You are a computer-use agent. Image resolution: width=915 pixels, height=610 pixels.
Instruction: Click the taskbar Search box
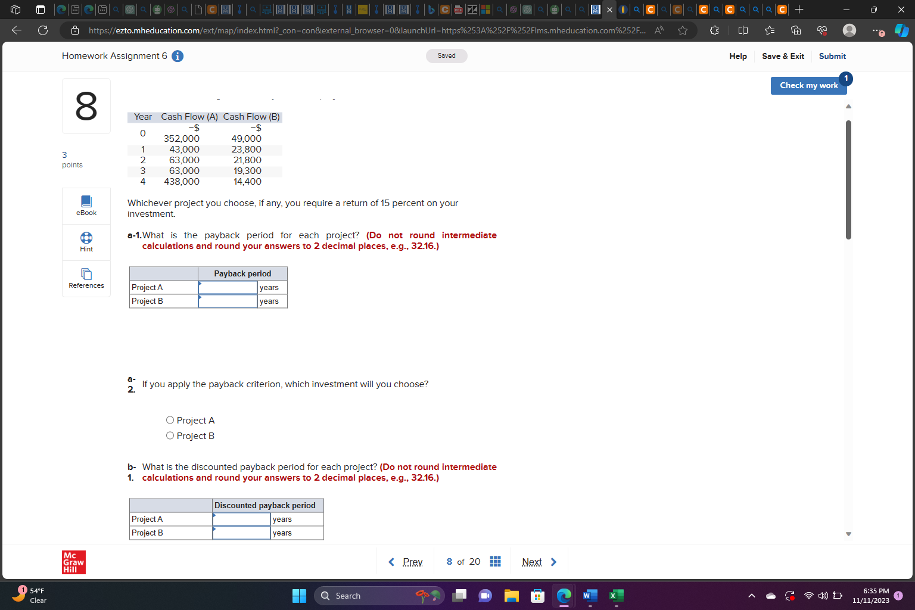pyautogui.click(x=379, y=596)
